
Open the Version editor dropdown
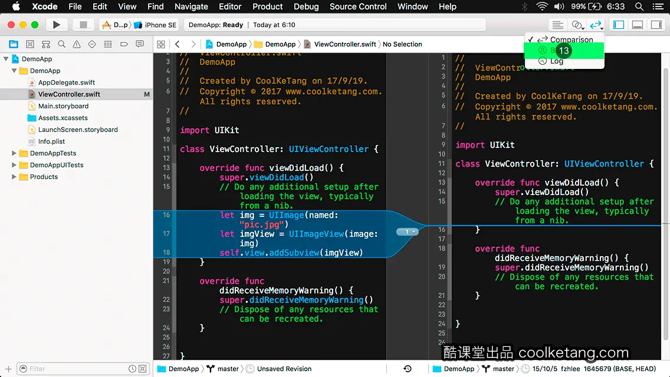point(596,25)
